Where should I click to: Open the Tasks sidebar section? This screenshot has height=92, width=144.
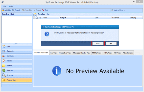(x=17, y=61)
